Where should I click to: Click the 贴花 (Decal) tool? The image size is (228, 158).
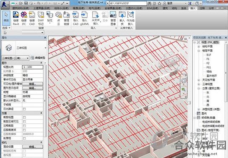tap(50, 18)
